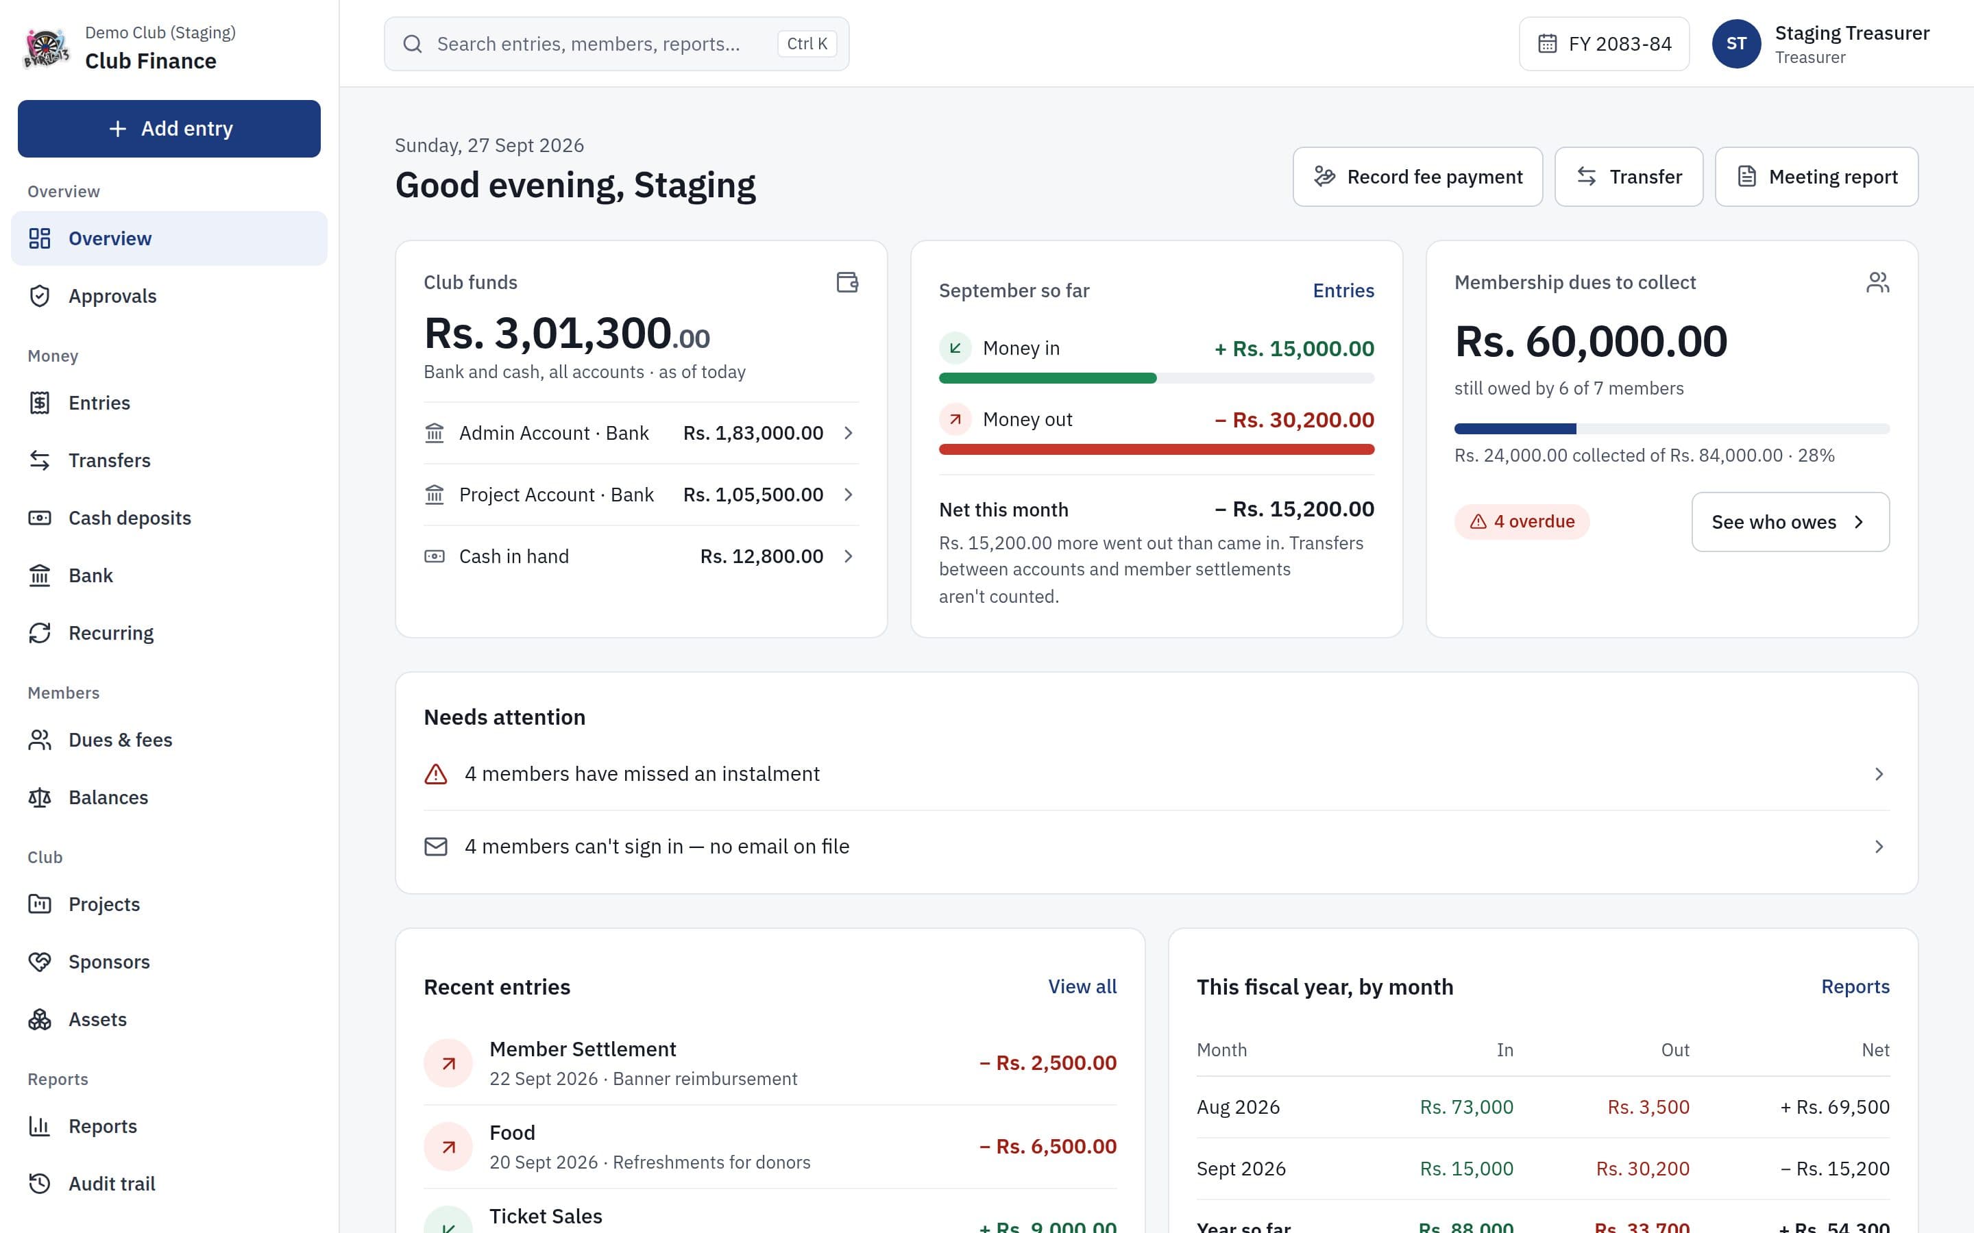Open missed instalment details via its chevron
The width and height of the screenshot is (1974, 1233).
(1879, 774)
